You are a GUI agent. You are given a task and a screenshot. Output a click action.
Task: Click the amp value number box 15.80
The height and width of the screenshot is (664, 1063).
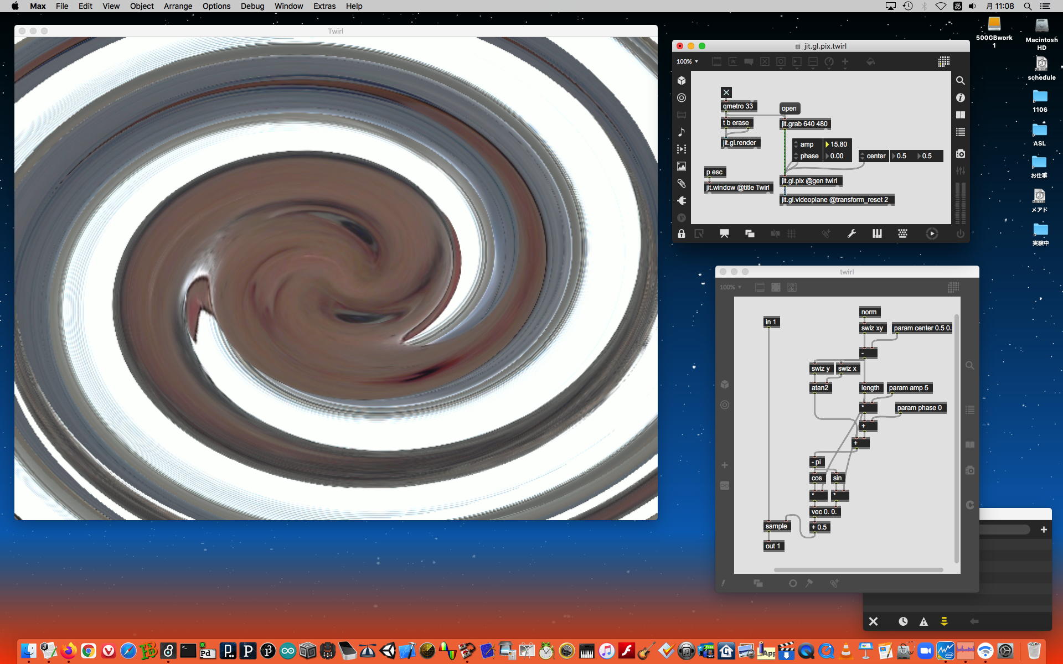[839, 144]
